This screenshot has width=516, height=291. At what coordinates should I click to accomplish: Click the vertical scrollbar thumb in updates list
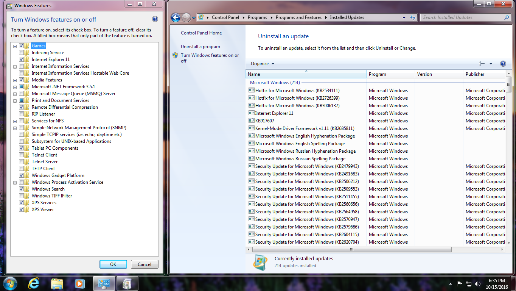click(x=508, y=84)
